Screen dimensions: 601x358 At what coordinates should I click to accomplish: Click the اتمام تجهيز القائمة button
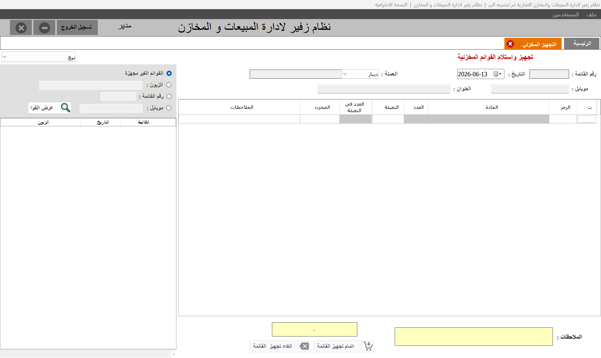[x=343, y=346]
